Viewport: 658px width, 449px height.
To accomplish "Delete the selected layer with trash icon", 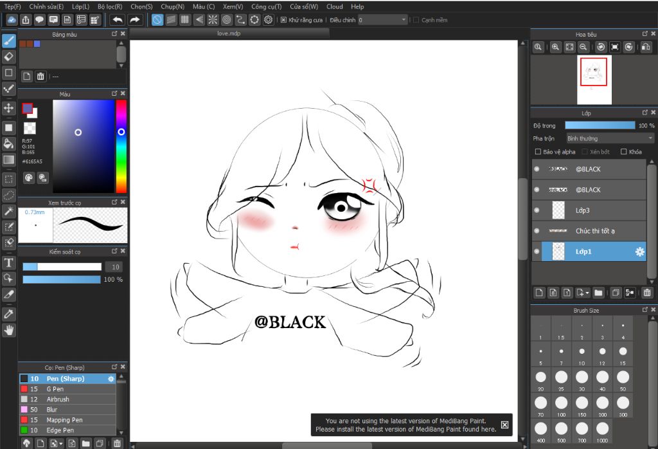I will point(647,293).
